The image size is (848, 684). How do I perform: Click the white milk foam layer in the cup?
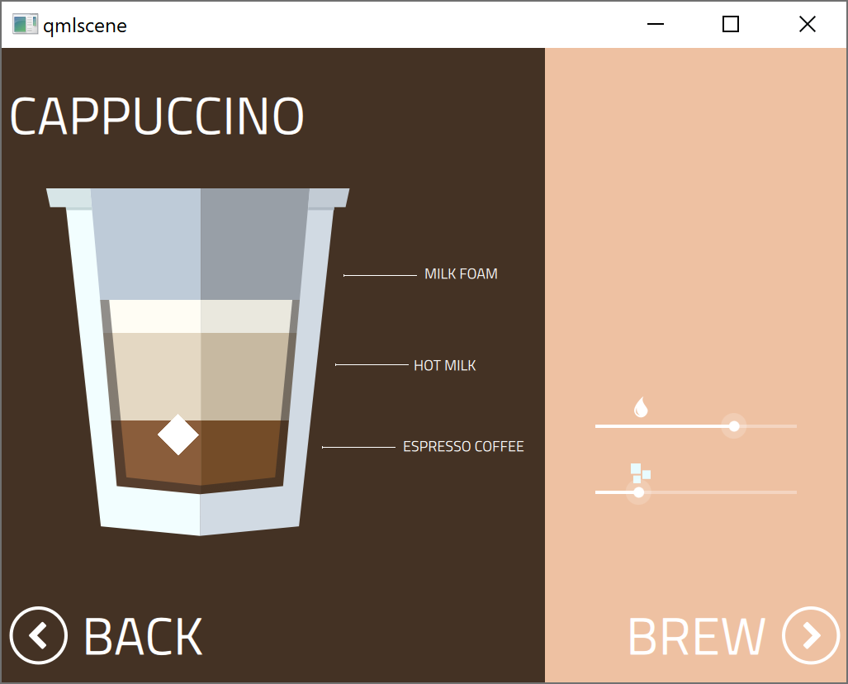pyautogui.click(x=198, y=316)
